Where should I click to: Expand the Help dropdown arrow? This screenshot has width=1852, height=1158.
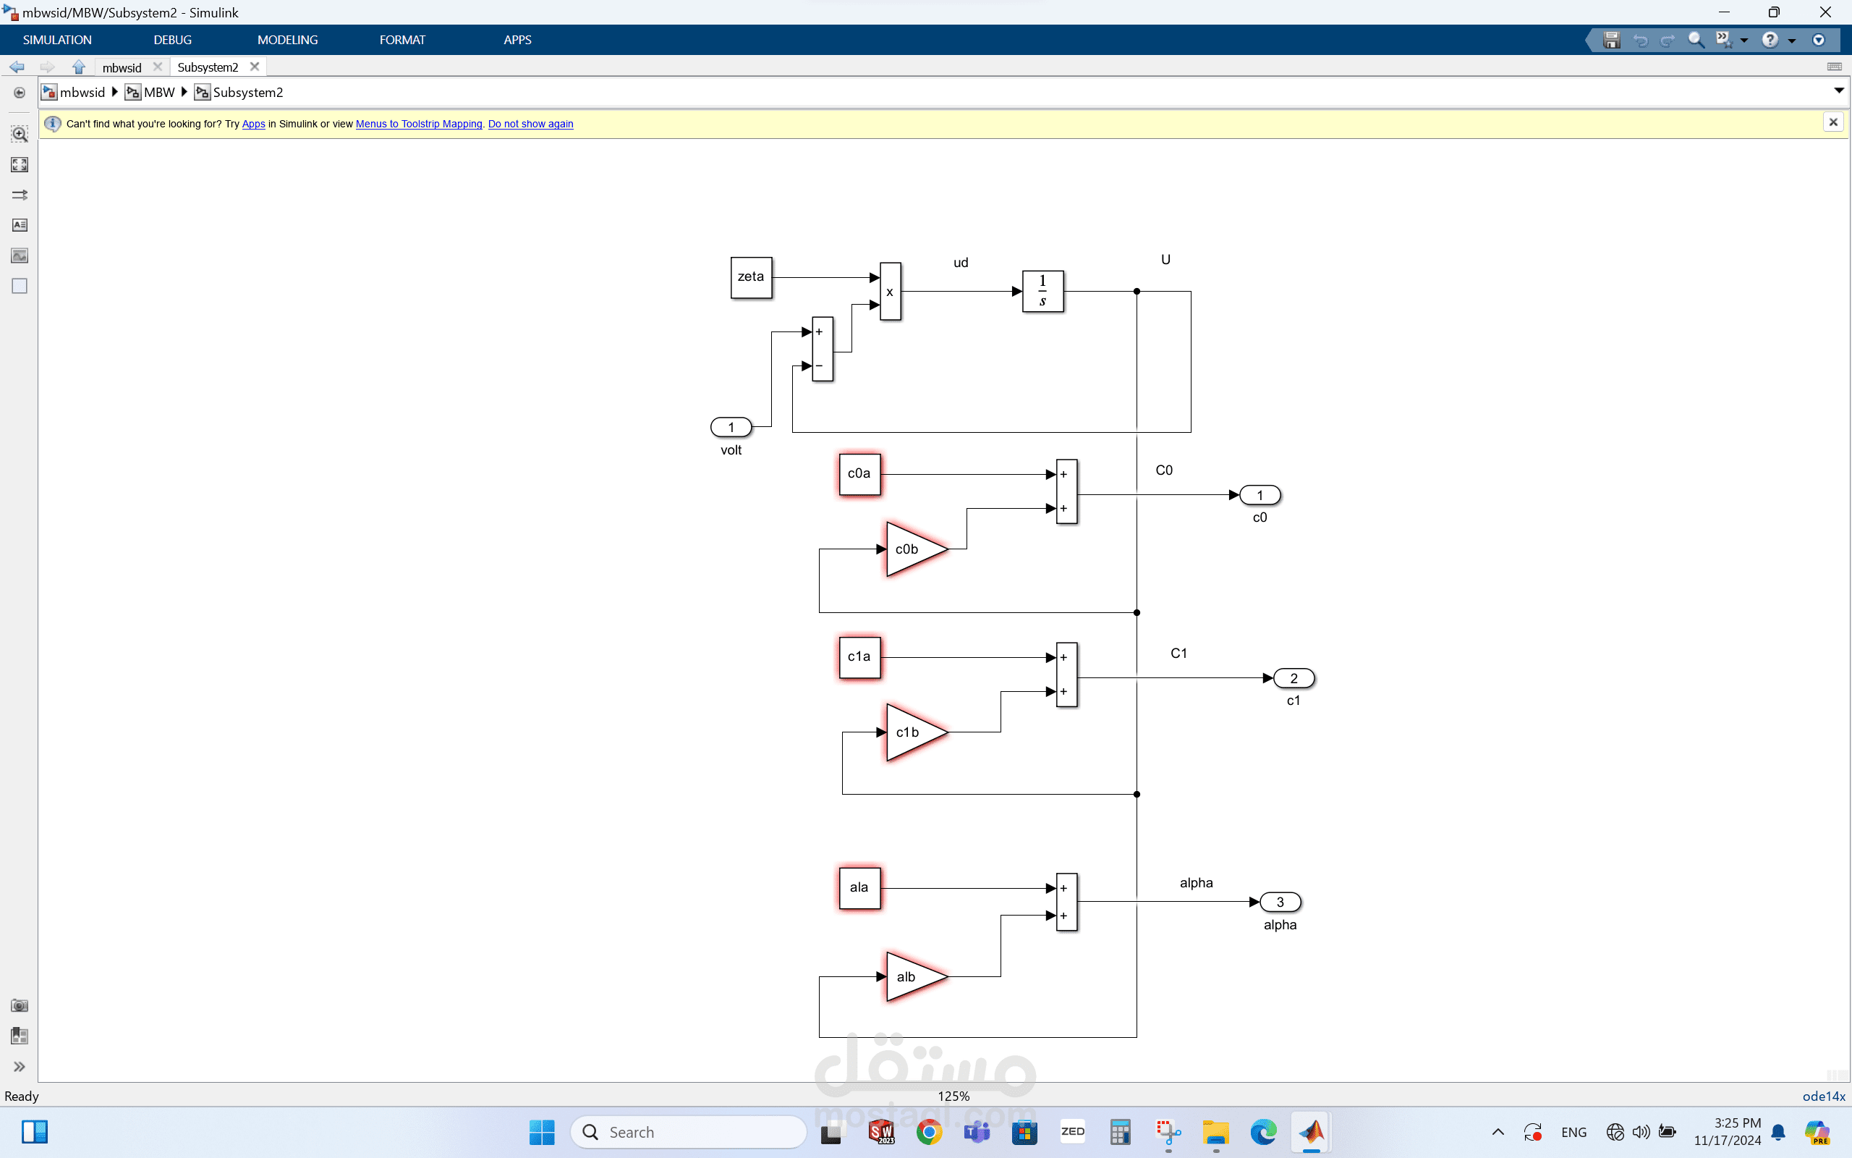(1791, 41)
